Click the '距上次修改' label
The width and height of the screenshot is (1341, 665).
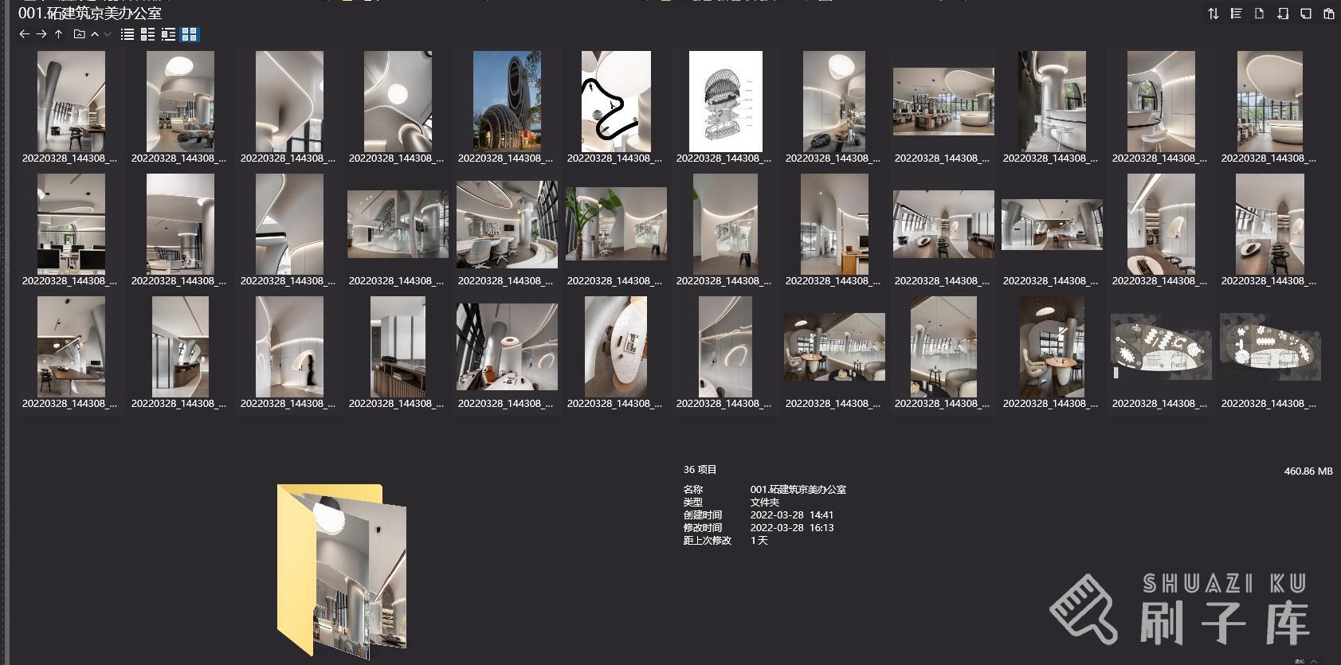[708, 541]
